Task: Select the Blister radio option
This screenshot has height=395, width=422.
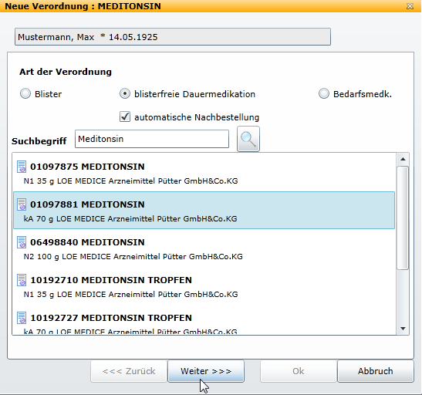Action: tap(25, 94)
